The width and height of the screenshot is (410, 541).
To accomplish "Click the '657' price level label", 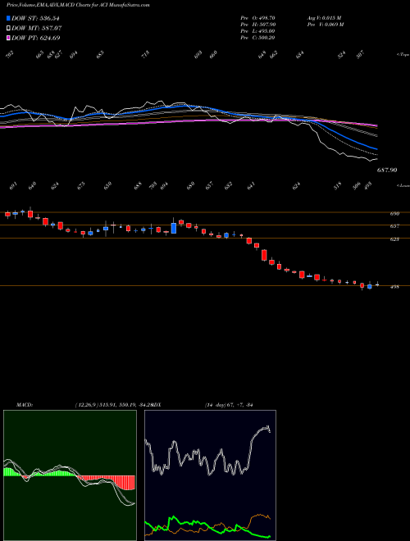I will (x=394, y=226).
